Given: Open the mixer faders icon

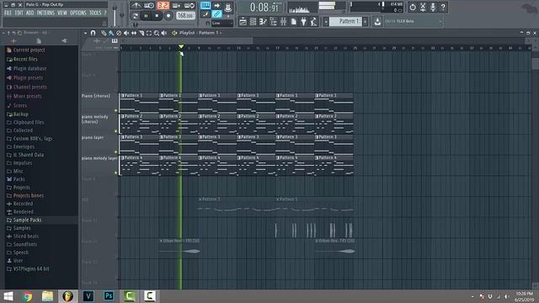Looking at the screenshot, I should coord(283,22).
